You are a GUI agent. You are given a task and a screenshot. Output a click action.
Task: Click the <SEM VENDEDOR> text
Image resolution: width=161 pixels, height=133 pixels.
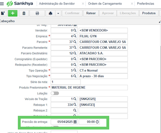94,30
